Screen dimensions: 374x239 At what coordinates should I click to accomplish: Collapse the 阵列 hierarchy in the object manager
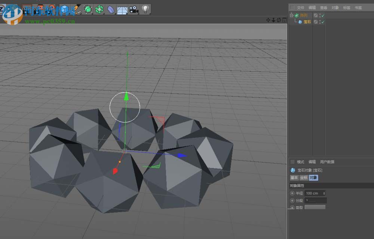click(291, 15)
